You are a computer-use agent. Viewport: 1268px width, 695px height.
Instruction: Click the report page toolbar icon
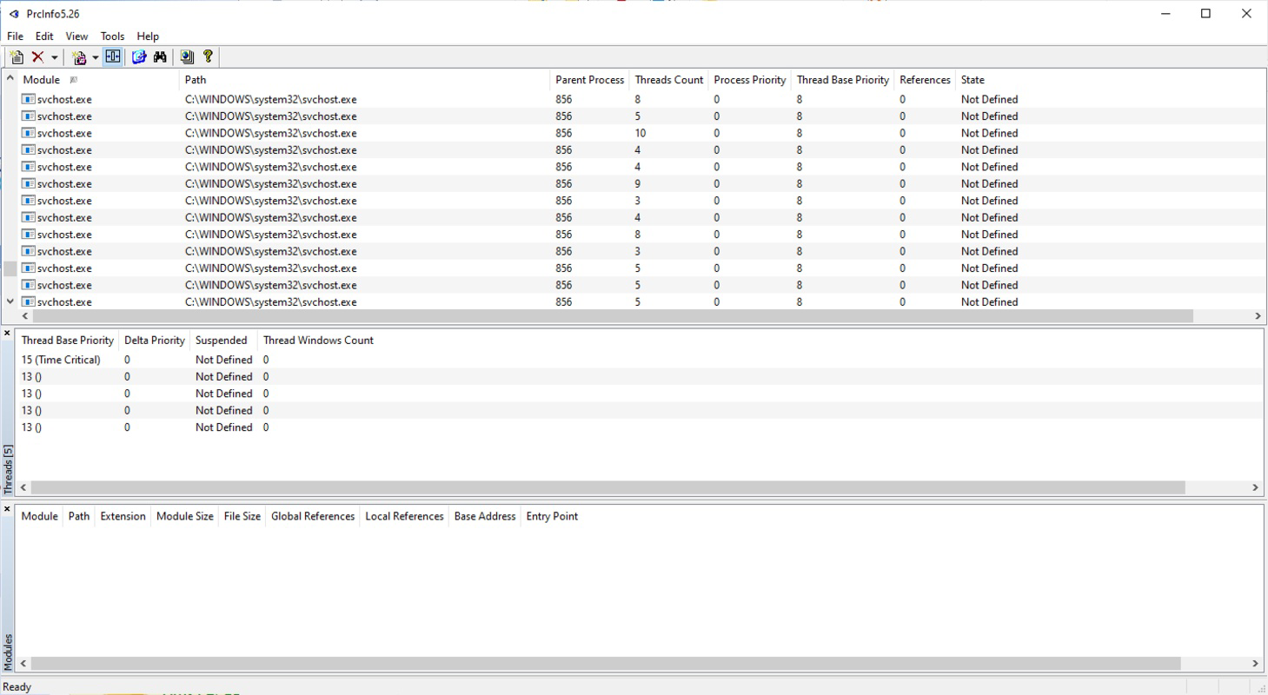point(79,57)
